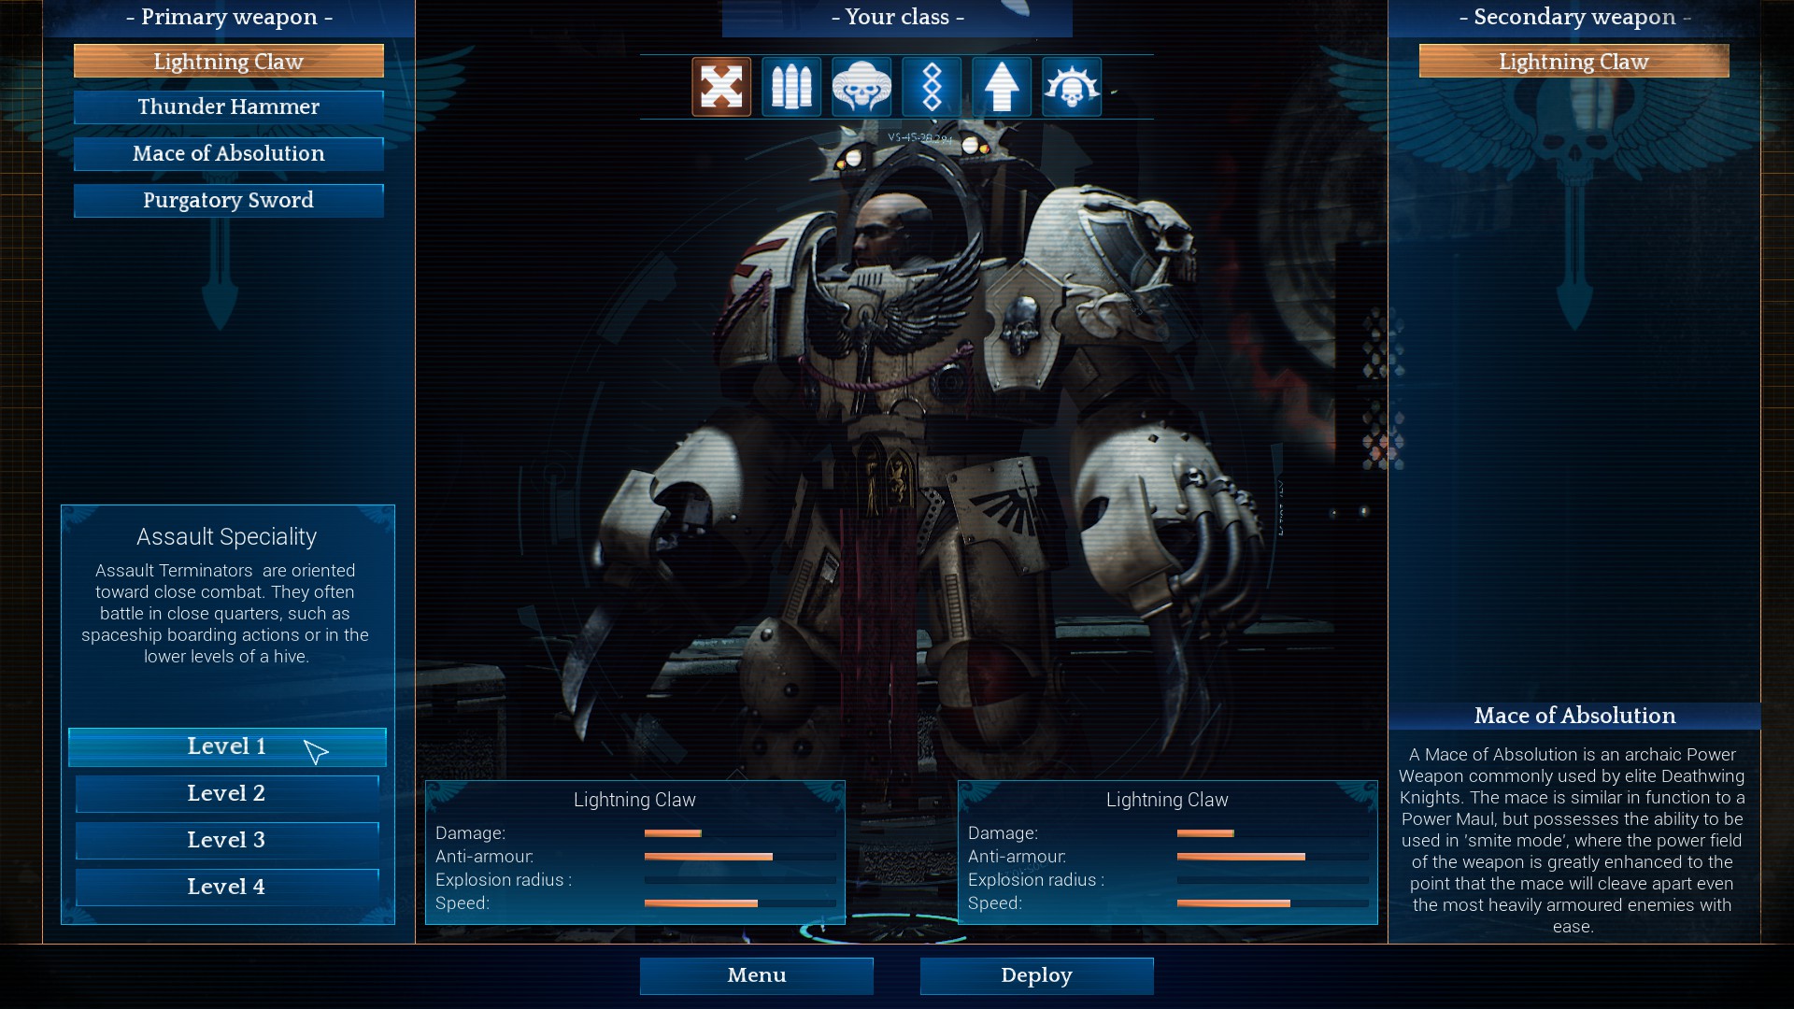Click the Menu button
This screenshot has height=1009, width=1794.
pos(757,974)
